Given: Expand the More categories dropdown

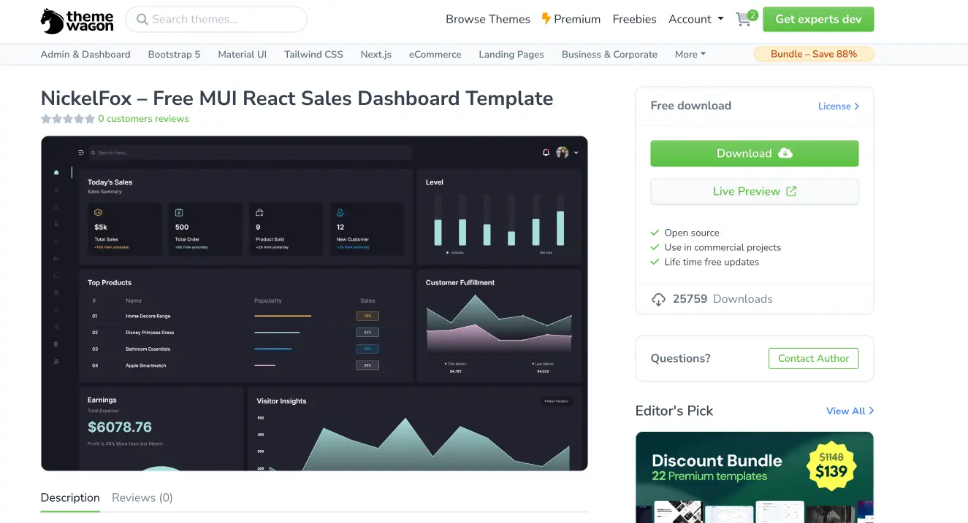Looking at the screenshot, I should (x=690, y=54).
